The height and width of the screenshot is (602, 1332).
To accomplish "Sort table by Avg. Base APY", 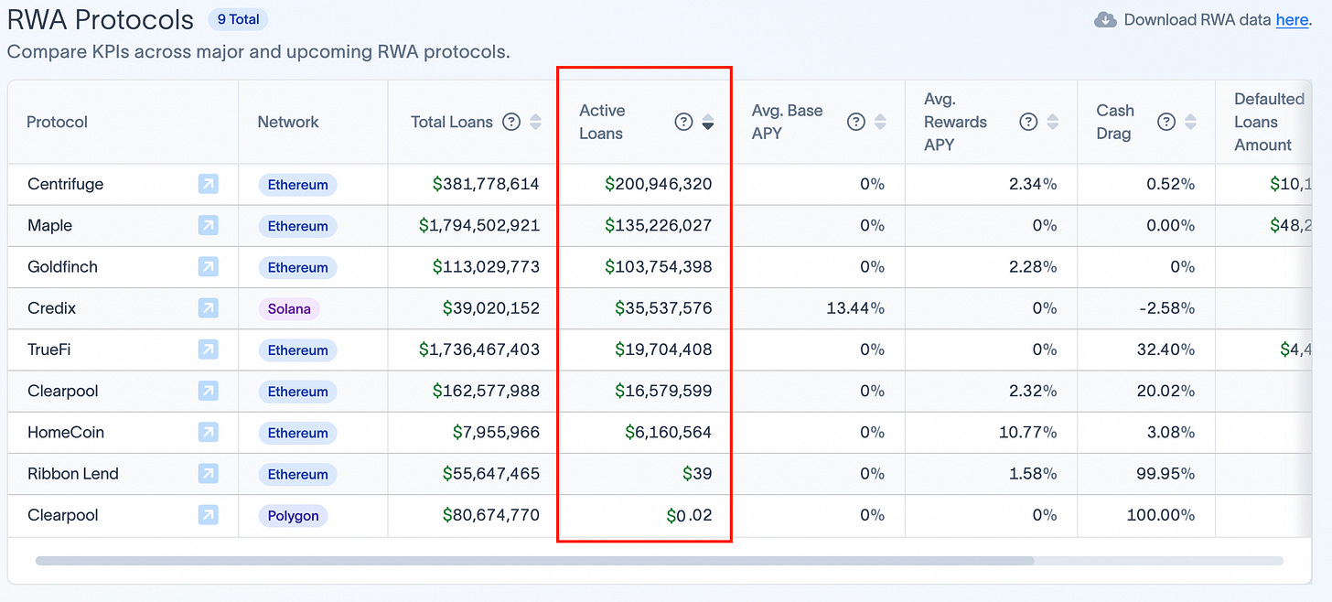I will point(880,122).
